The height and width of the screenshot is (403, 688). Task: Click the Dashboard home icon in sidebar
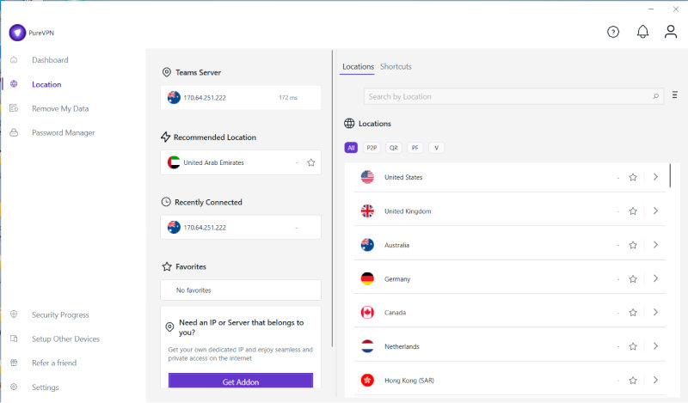[14, 59]
